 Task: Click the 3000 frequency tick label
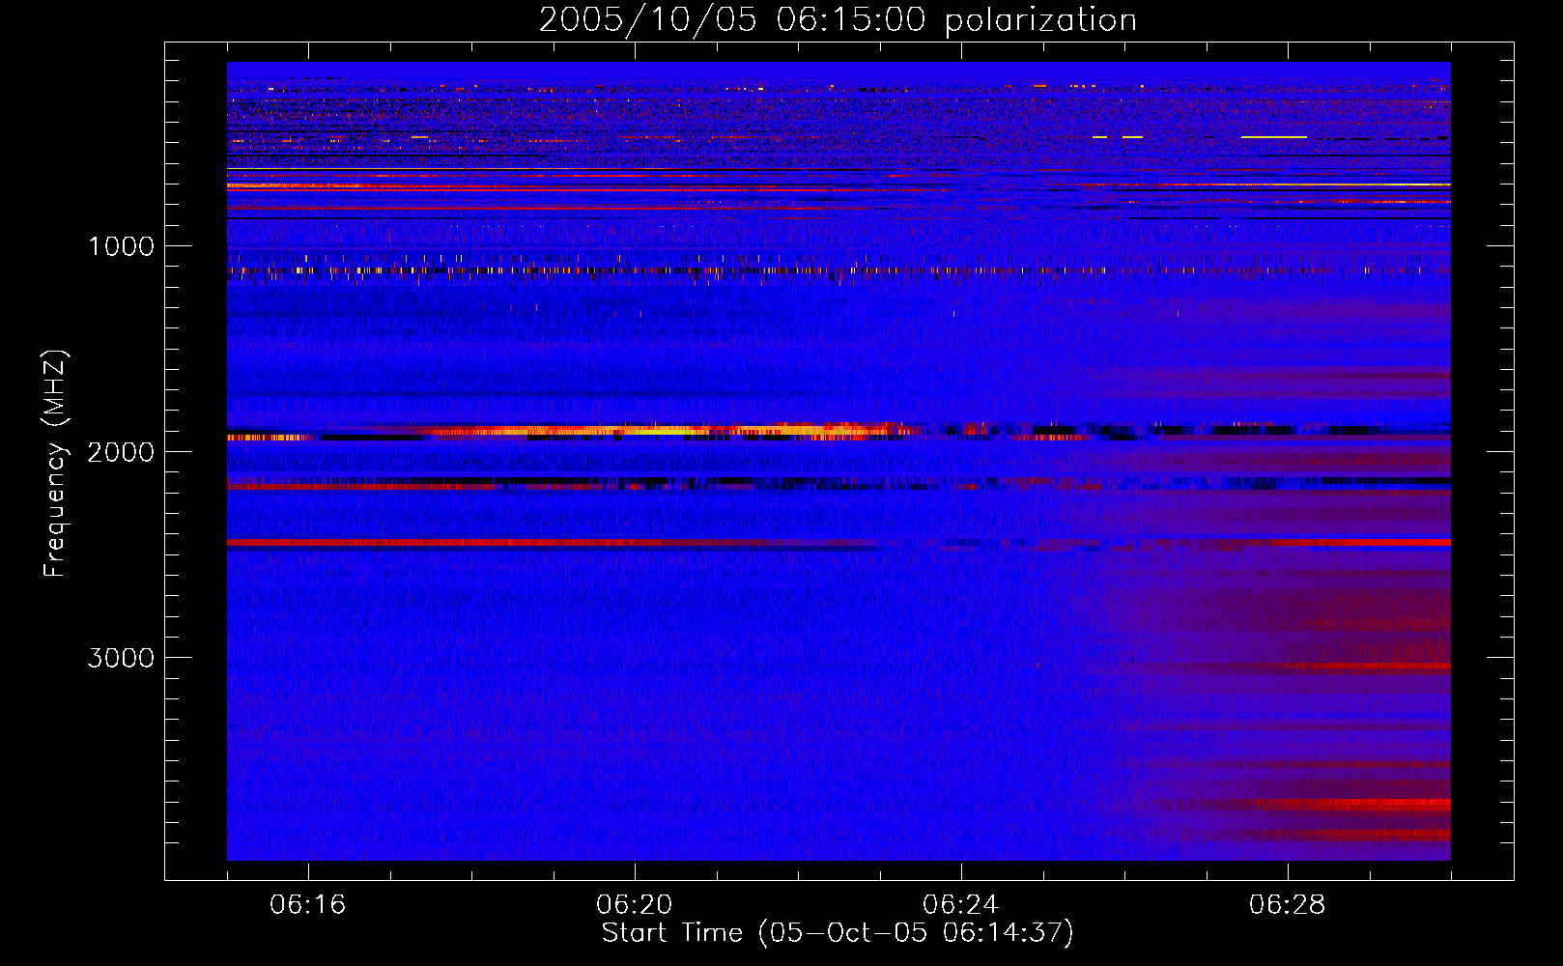pos(121,658)
